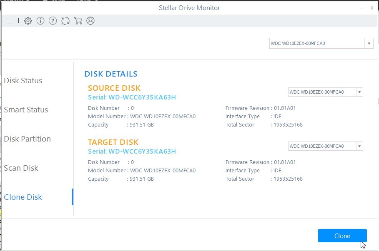Open the Target Disk dropdown arrow

click(x=359, y=146)
